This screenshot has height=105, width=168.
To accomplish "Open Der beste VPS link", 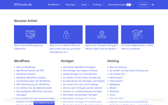I will click(117, 74).
